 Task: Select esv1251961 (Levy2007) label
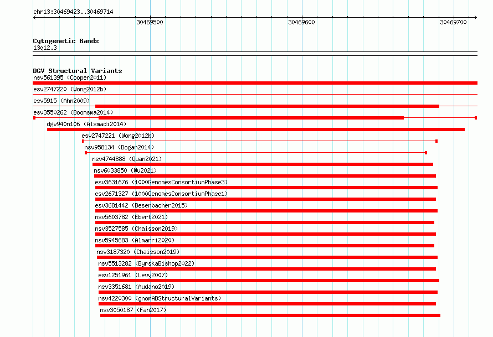[x=133, y=275]
